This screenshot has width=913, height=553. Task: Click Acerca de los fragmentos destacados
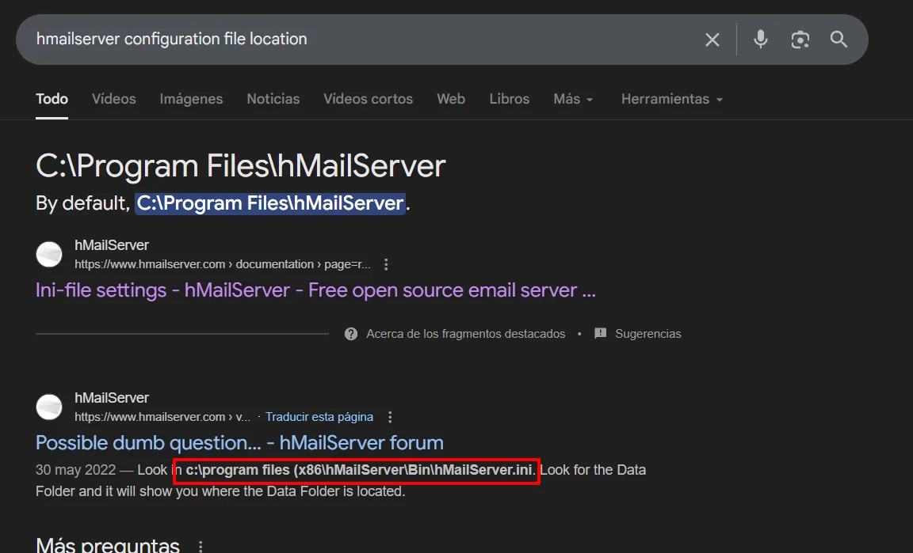tap(465, 334)
